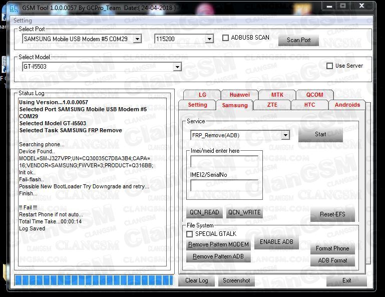385x297 pixels.
Task: Click the Exit button
Action: tap(346, 280)
